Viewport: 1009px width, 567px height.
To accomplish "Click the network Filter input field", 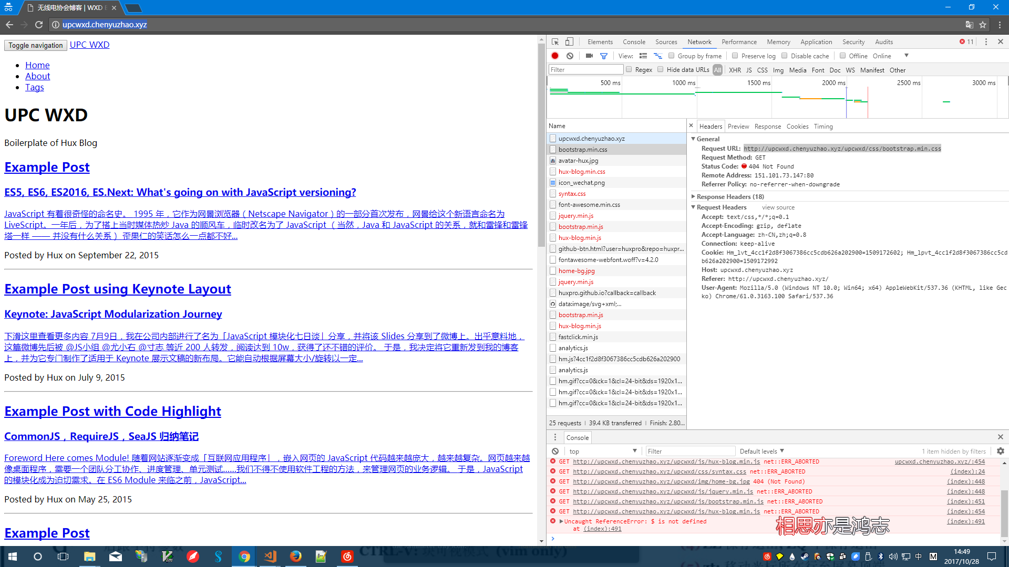I will click(586, 69).
